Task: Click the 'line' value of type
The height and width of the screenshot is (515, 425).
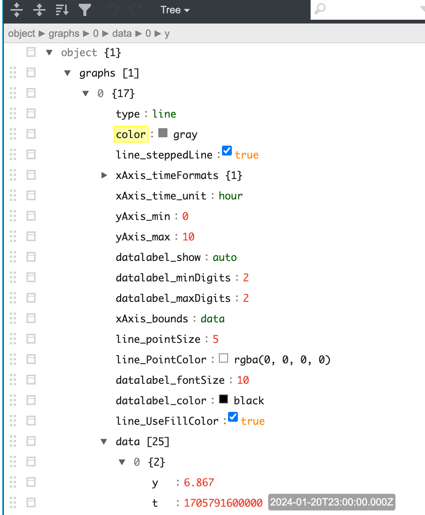Action: [164, 114]
